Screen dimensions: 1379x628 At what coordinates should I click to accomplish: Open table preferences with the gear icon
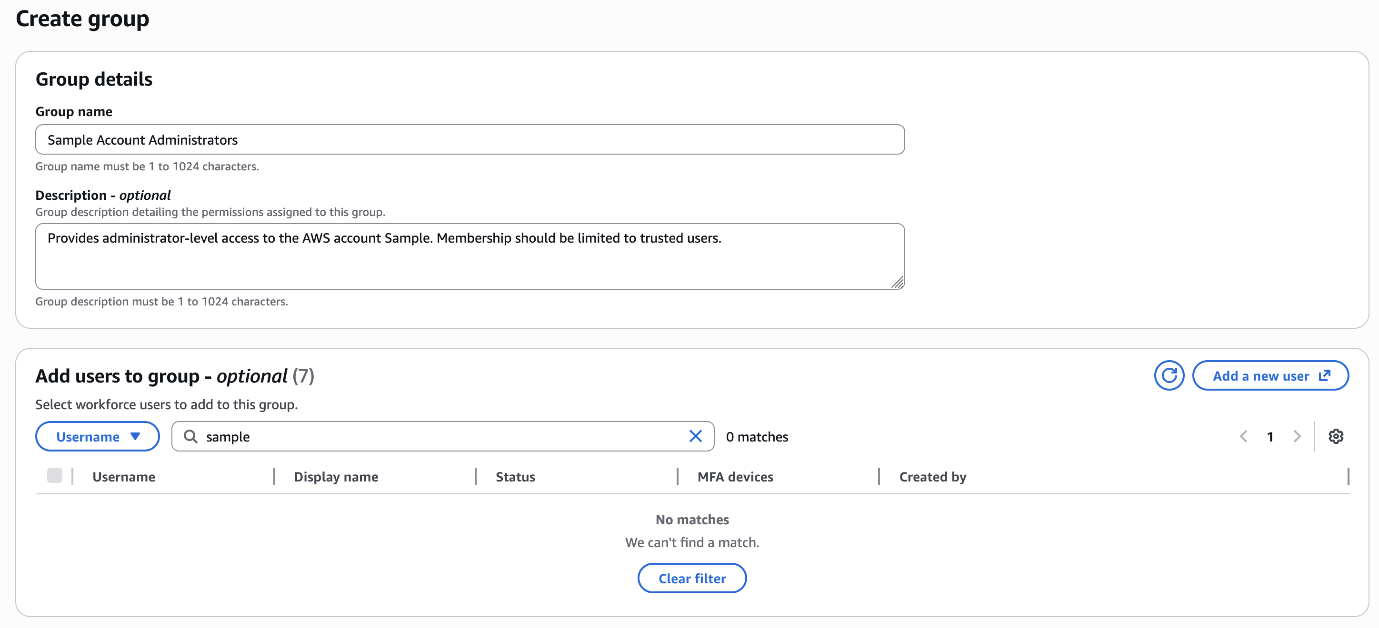[1337, 436]
